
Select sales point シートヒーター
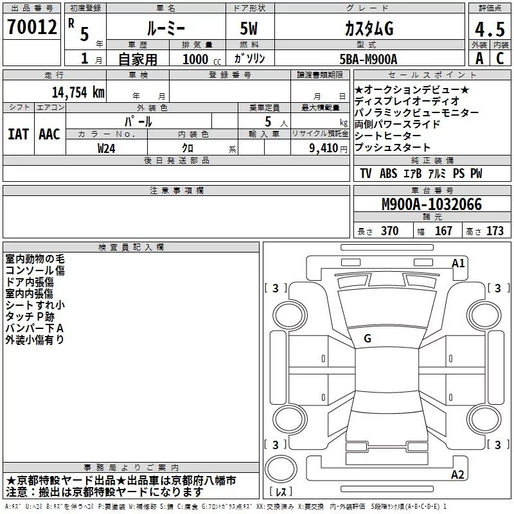(388, 136)
